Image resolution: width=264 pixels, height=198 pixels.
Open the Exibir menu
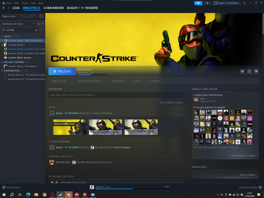point(16,3)
